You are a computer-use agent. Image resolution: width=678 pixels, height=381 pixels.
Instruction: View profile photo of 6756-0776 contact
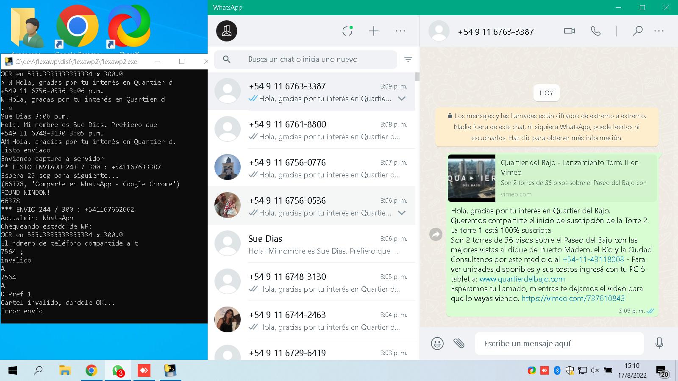pos(228,167)
